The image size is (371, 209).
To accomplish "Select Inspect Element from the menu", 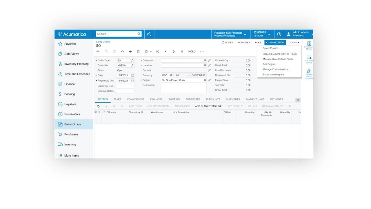I will coord(279,54).
